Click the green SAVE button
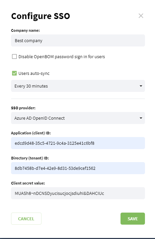Image resolution: width=155 pixels, height=239 pixels. pyautogui.click(x=133, y=219)
